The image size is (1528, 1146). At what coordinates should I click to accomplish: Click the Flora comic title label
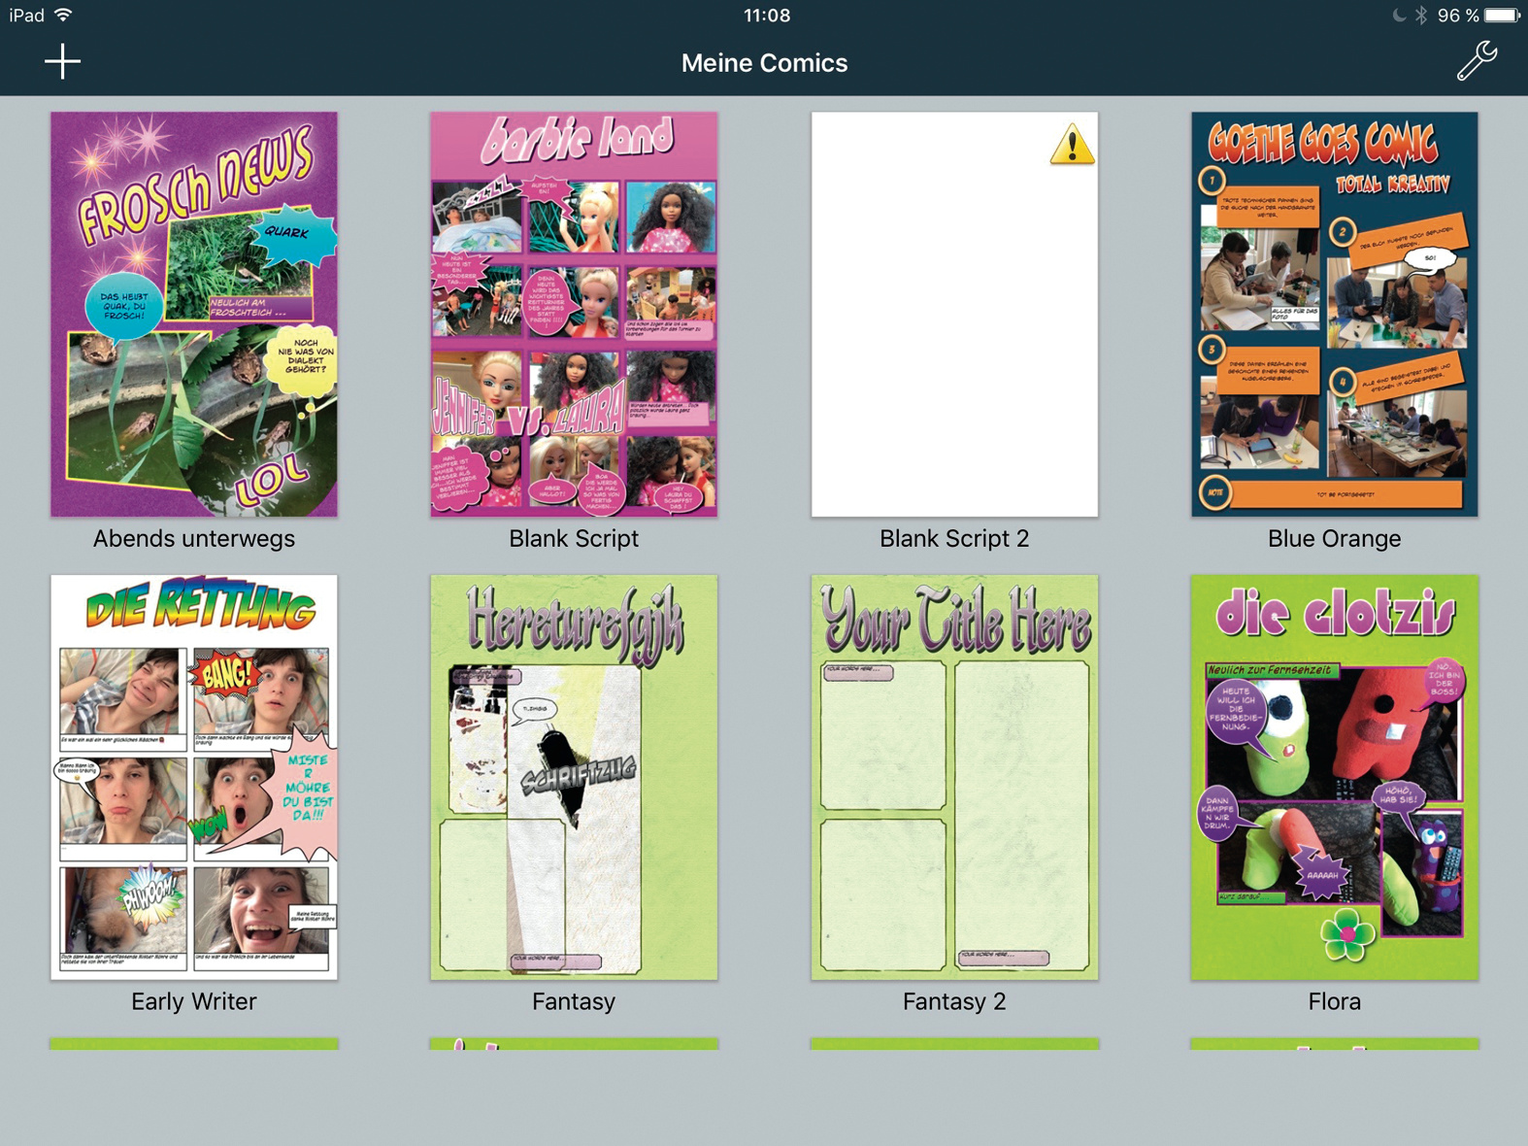click(1334, 1001)
